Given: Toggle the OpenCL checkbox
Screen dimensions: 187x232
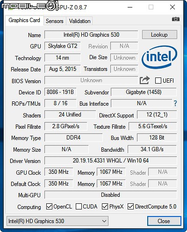Looking at the screenshot, I should tap(49, 206).
